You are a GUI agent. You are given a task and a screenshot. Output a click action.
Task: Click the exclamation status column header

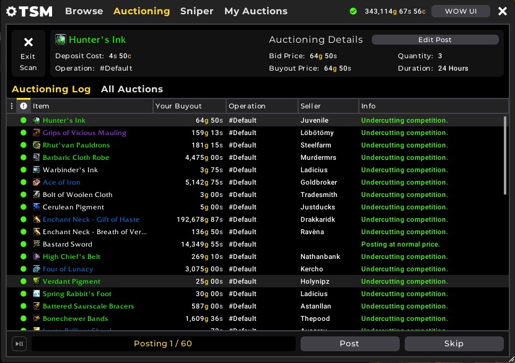pyautogui.click(x=24, y=106)
